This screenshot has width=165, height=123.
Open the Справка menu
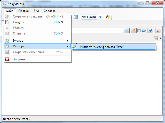coord(50,11)
